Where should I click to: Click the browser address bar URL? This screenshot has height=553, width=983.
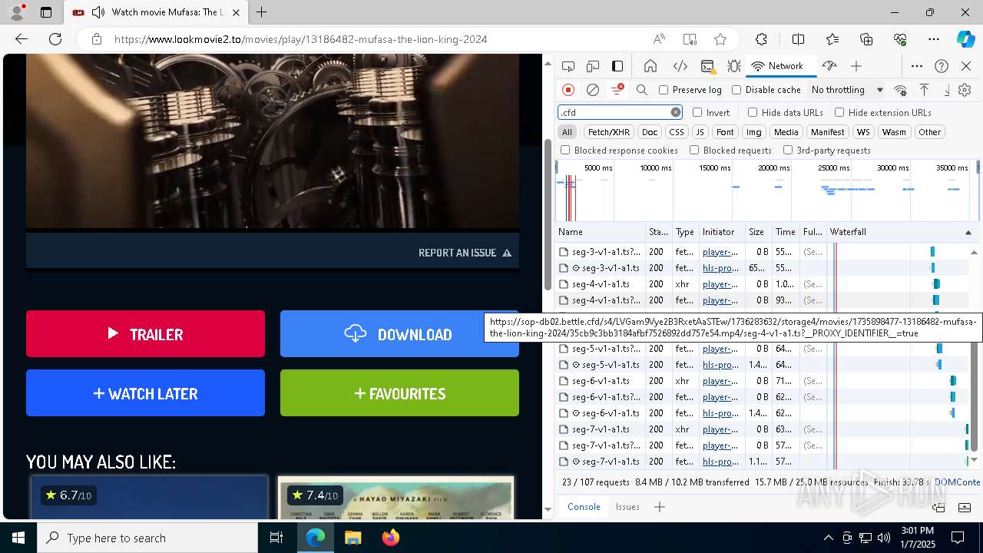(300, 39)
